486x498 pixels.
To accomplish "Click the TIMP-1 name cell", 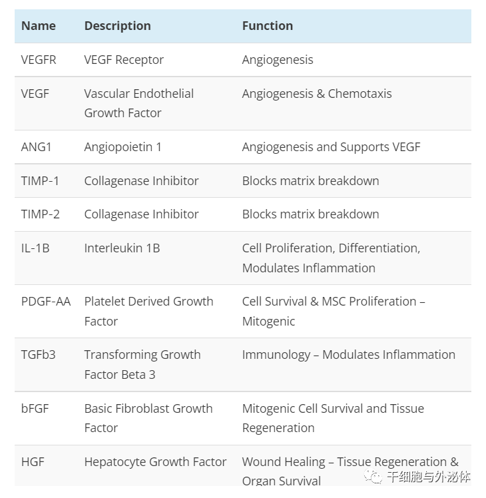I will pyautogui.click(x=39, y=181).
